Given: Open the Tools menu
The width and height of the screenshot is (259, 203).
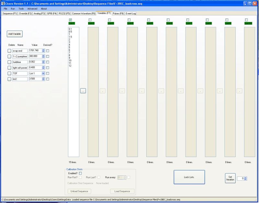Looking at the screenshot, I should (x=21, y=9).
